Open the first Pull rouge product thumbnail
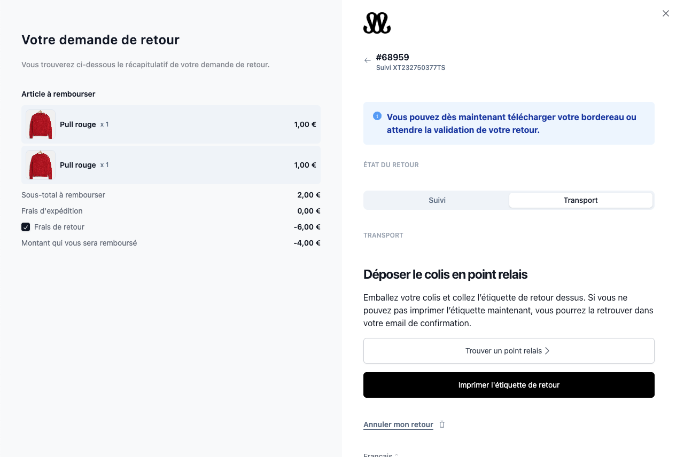This screenshot has height=457, width=676. click(x=41, y=124)
